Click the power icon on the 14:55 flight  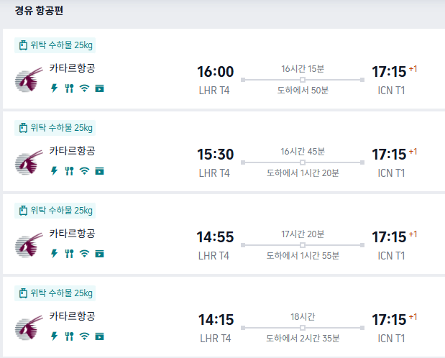(54, 254)
